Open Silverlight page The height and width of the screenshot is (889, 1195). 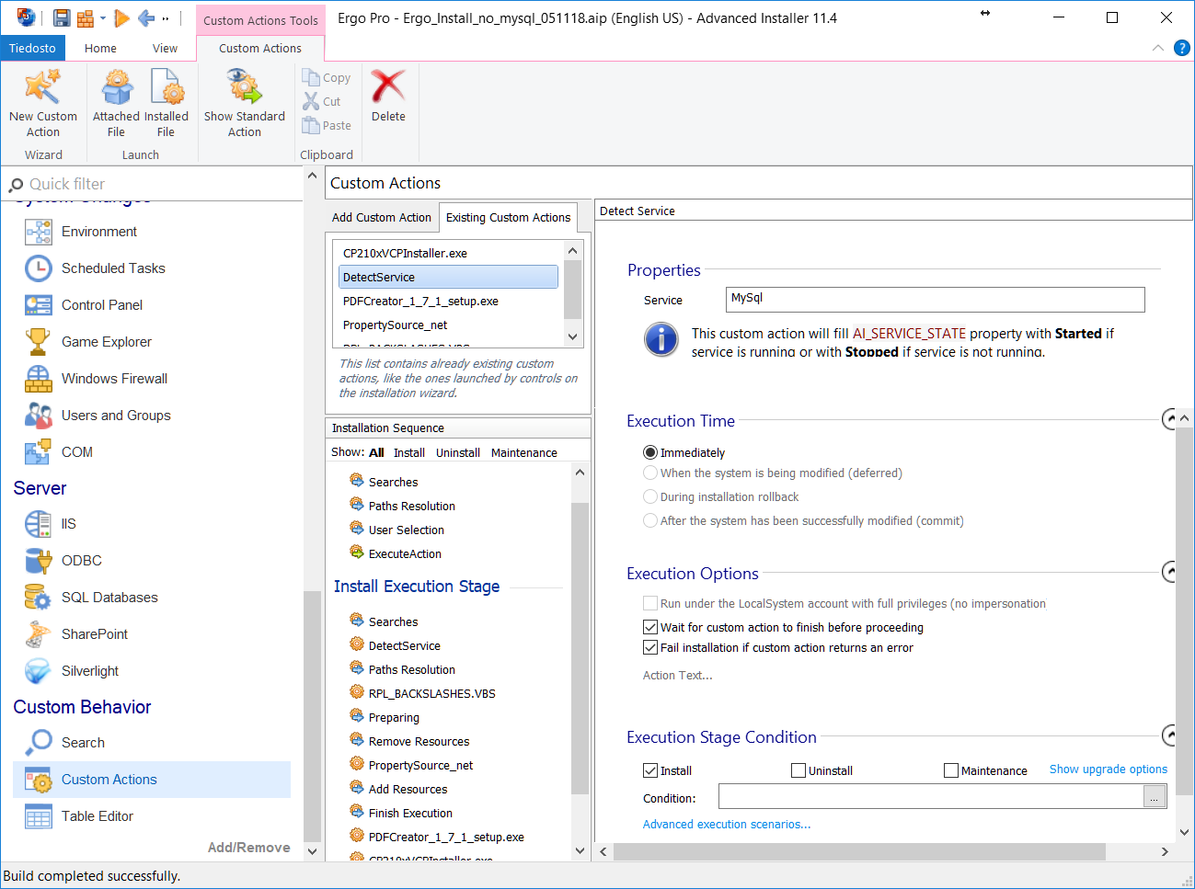(x=90, y=671)
